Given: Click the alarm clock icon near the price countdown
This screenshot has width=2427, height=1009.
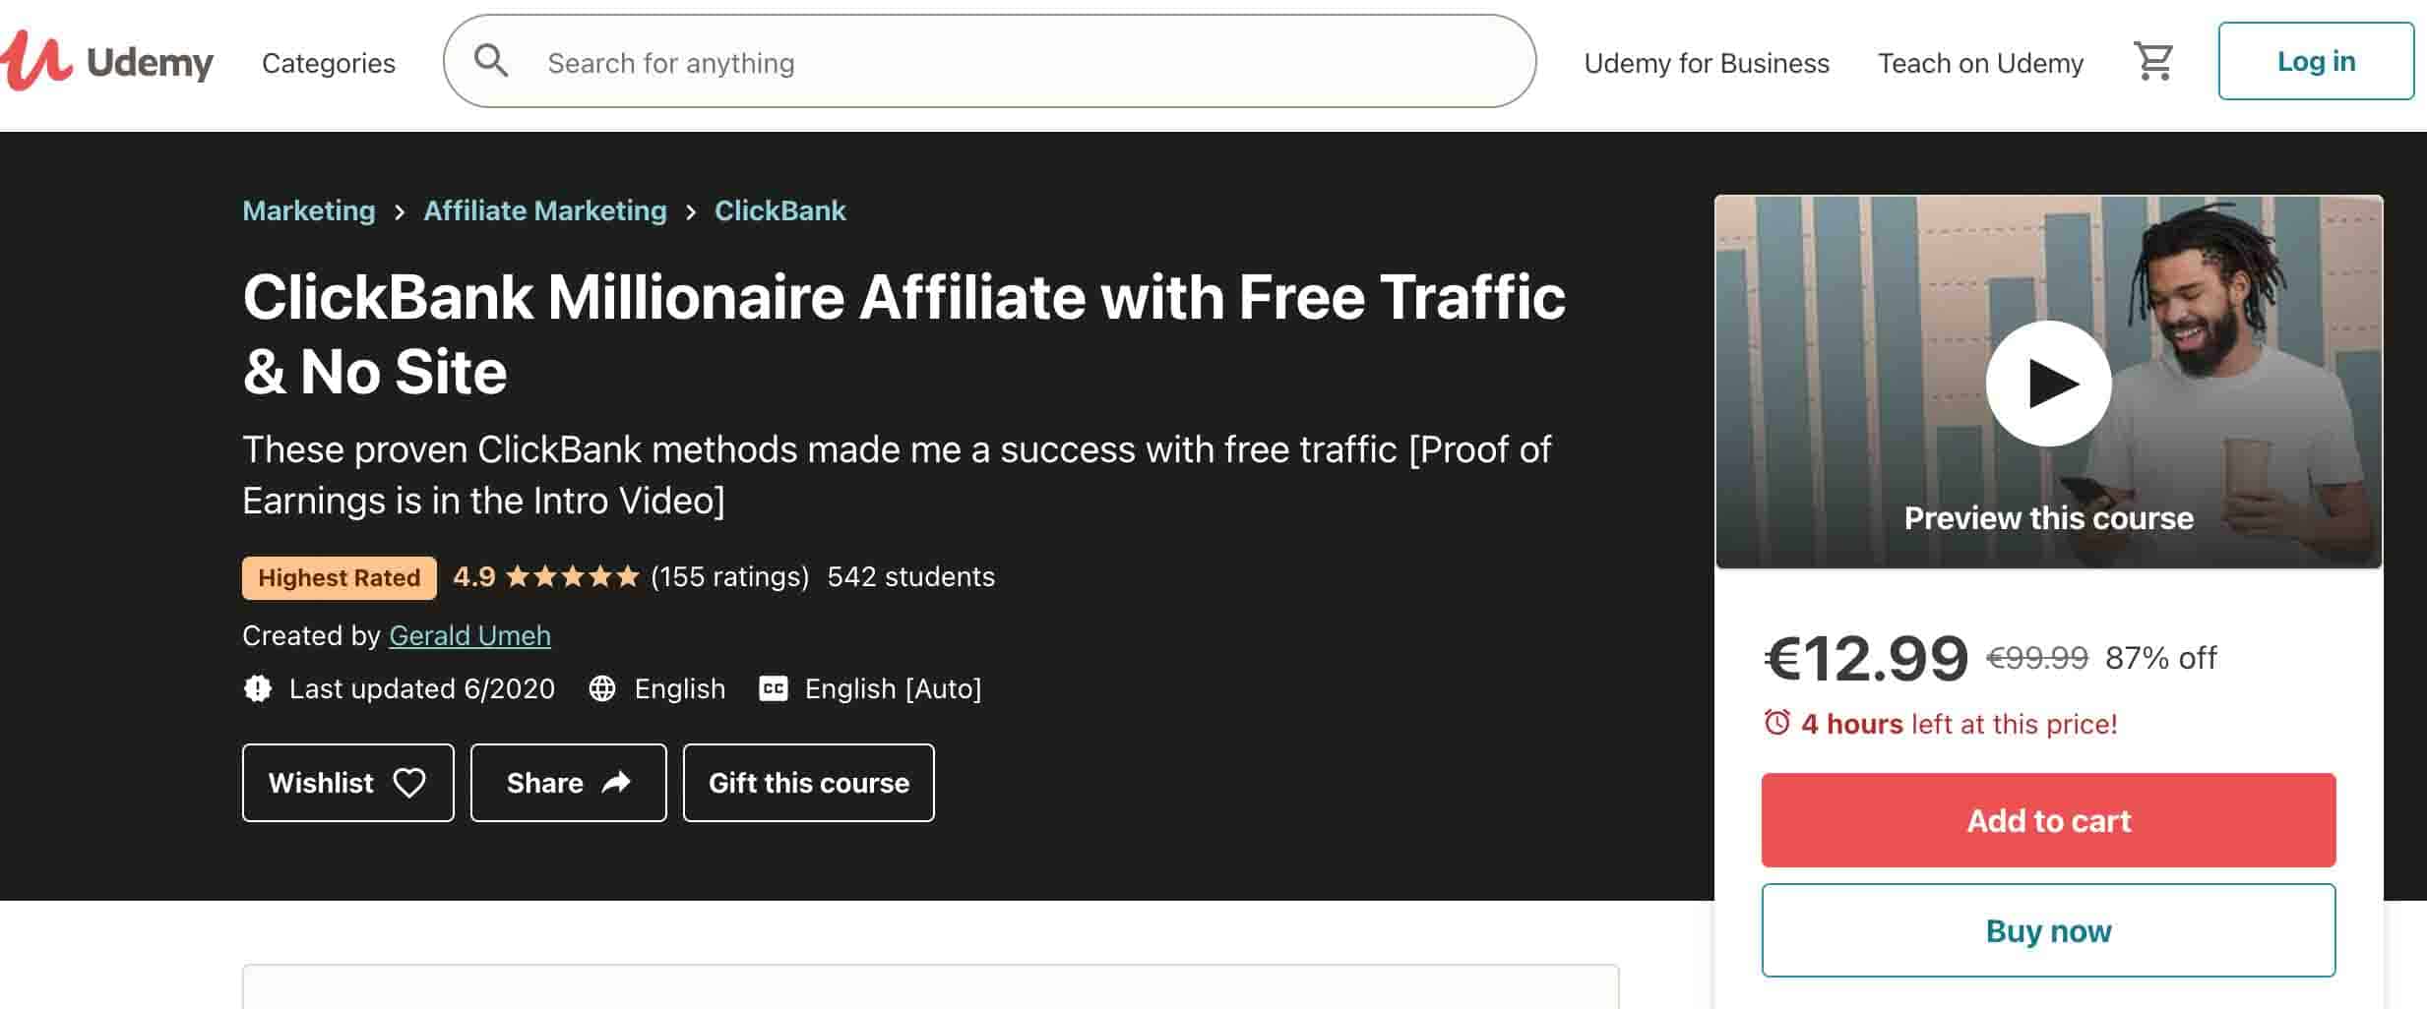Looking at the screenshot, I should coord(1776,723).
